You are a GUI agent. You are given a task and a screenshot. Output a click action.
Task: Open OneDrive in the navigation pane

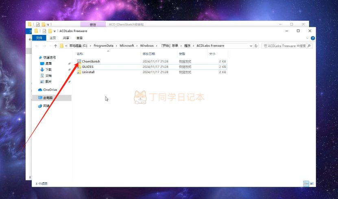(x=50, y=90)
